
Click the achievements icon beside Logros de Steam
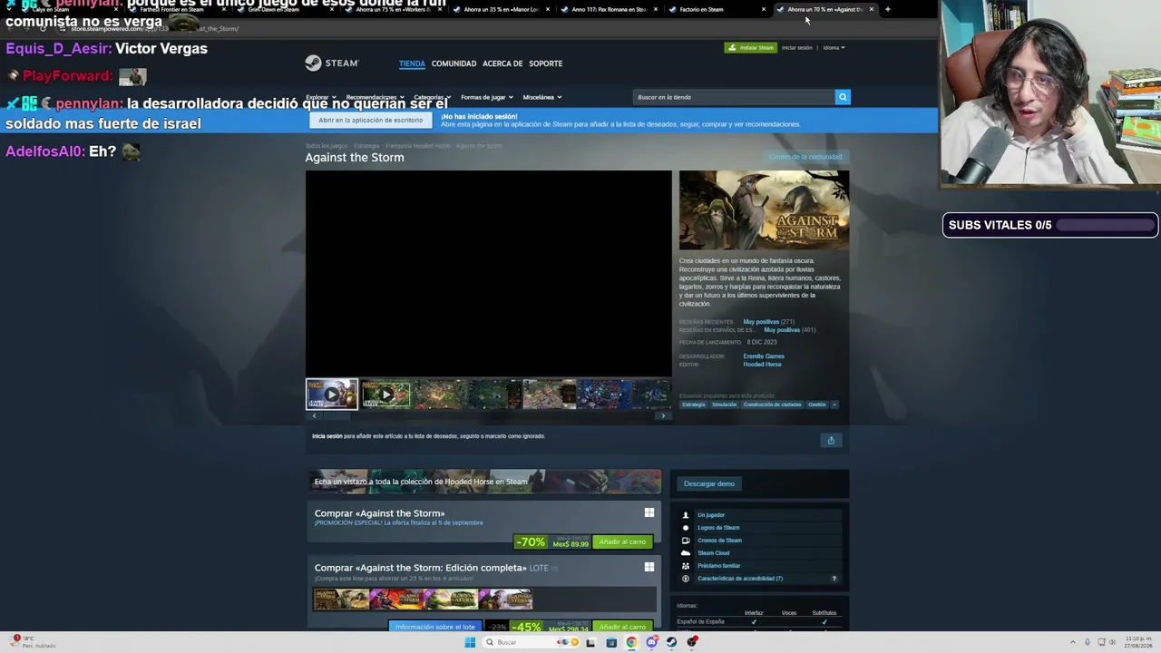point(686,528)
